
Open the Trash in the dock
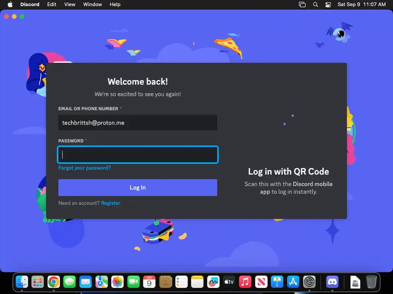[x=372, y=282]
